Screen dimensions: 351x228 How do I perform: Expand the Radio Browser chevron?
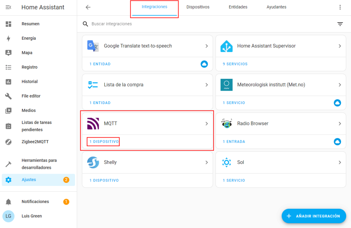click(x=340, y=124)
